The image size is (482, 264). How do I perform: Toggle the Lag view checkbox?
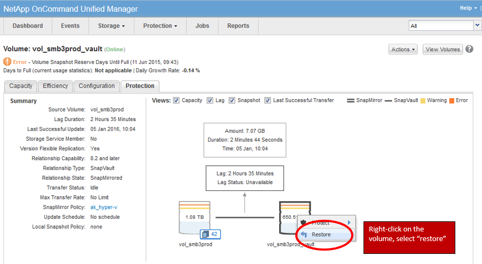click(x=210, y=100)
